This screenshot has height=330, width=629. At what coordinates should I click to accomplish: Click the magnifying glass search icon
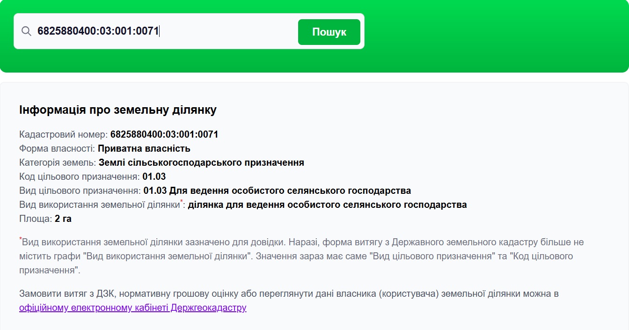(26, 31)
